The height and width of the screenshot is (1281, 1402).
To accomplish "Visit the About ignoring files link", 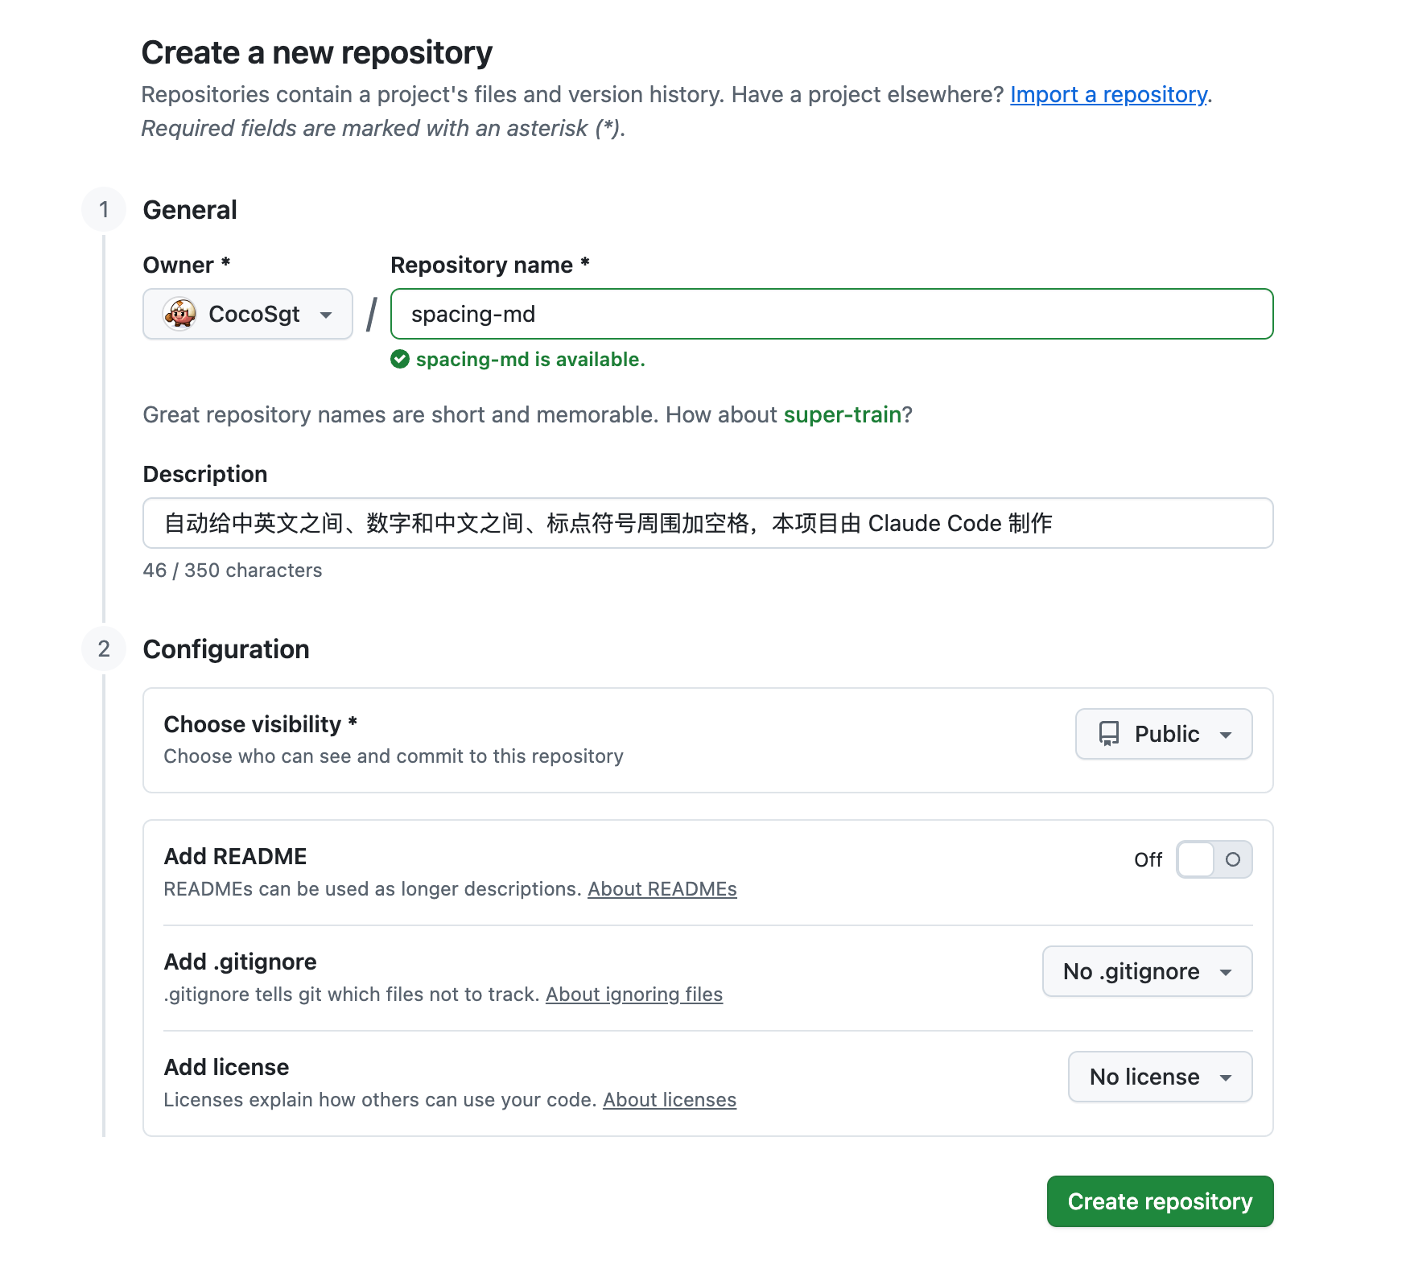I will tap(634, 995).
